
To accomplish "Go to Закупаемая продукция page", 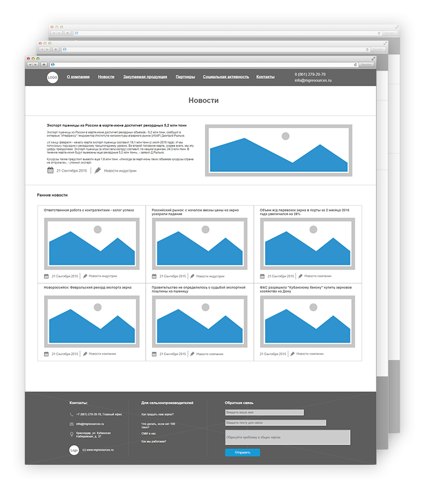I will tap(145, 77).
